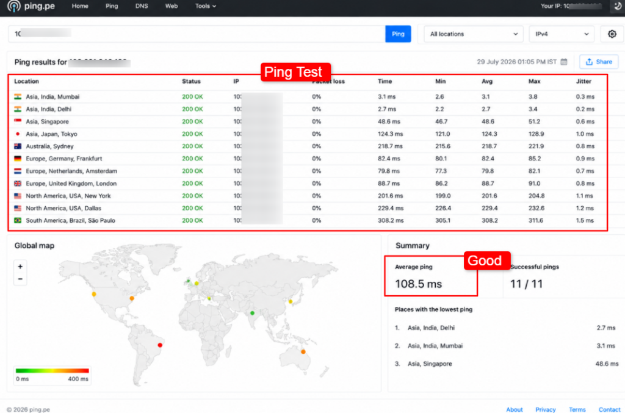Open the DNS menu item
Screen dimensions: 625x413
142,6
